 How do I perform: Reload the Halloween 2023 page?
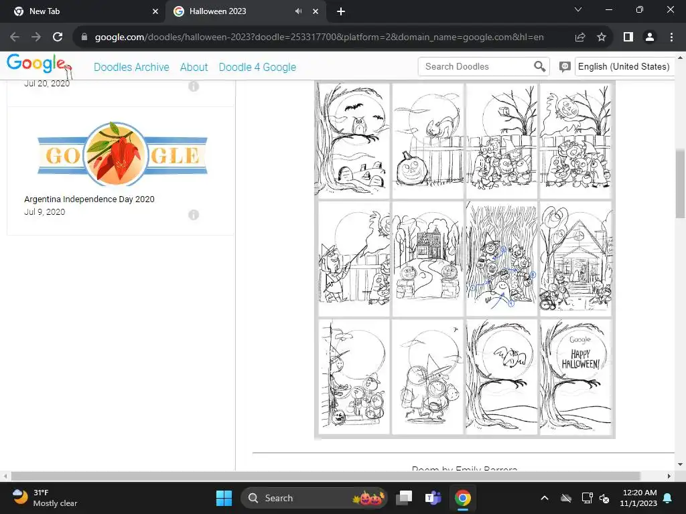tap(58, 37)
